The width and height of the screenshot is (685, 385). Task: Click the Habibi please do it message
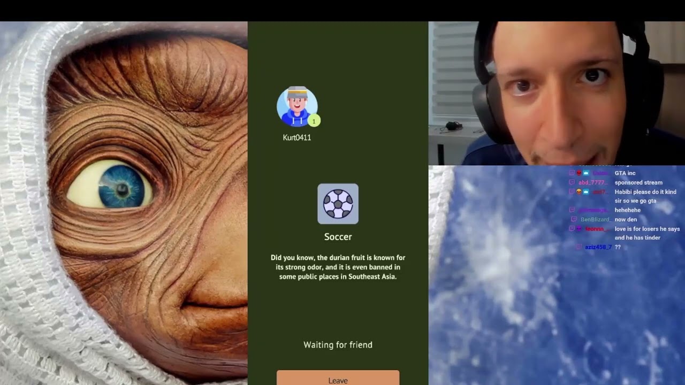645,196
